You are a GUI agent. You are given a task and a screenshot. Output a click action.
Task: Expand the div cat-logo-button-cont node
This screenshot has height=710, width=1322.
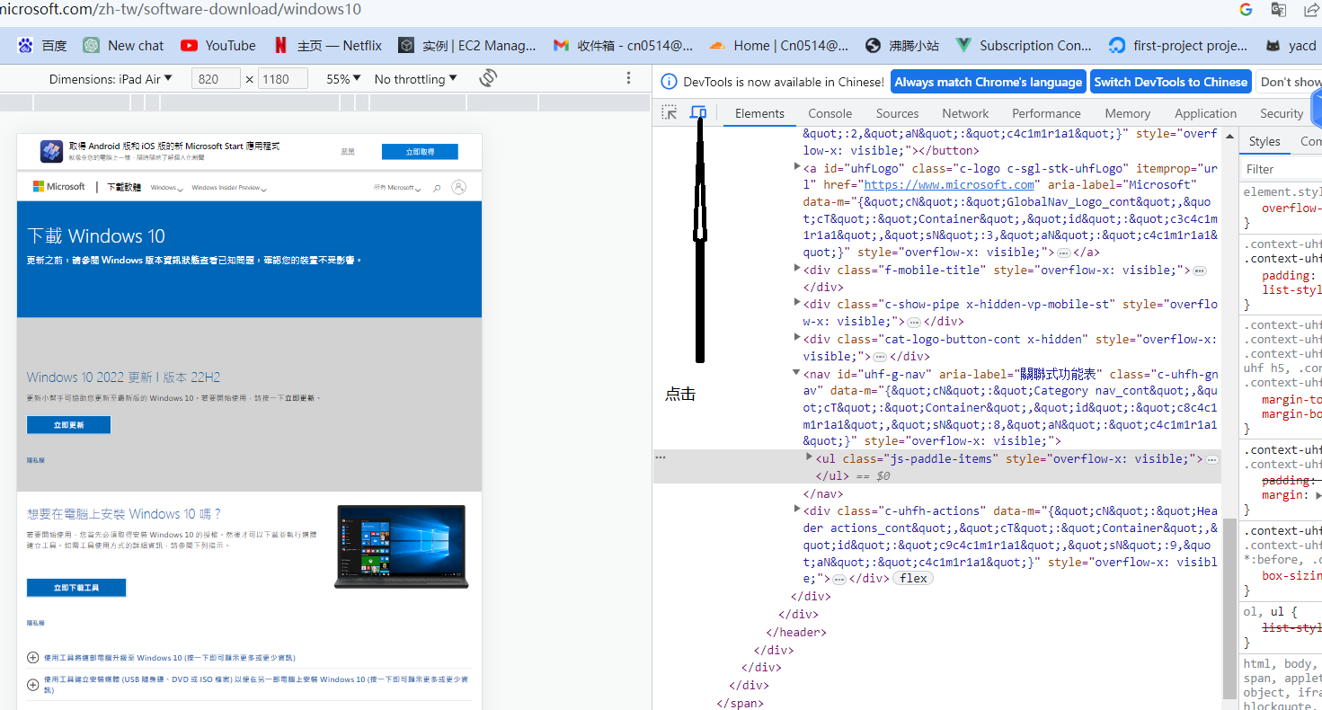click(796, 338)
